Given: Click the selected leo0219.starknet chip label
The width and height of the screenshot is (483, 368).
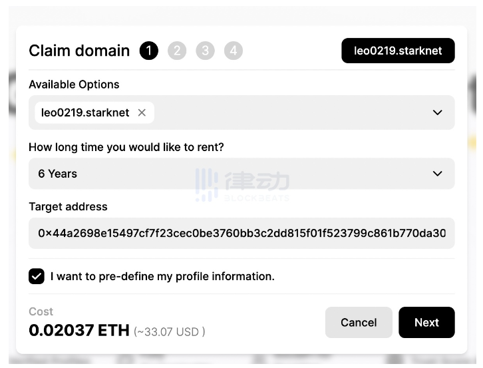Looking at the screenshot, I should pos(85,112).
